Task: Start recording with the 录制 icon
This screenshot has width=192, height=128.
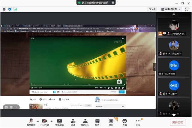Action: (x=111, y=121)
